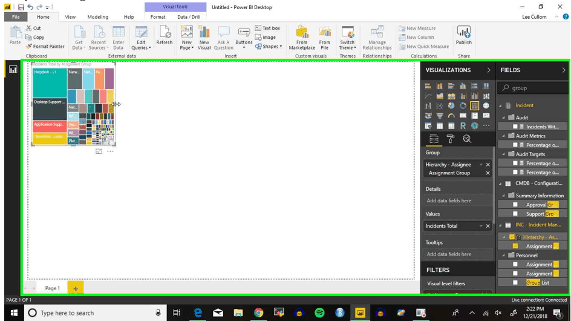Screen dimensions: 571x321
Task: Choose the Clustered column chart visual
Action: pos(463,86)
